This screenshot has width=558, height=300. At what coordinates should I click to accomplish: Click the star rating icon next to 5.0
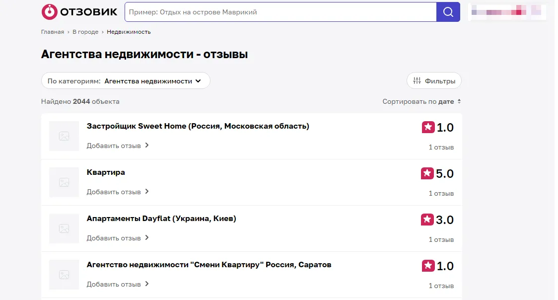point(427,173)
